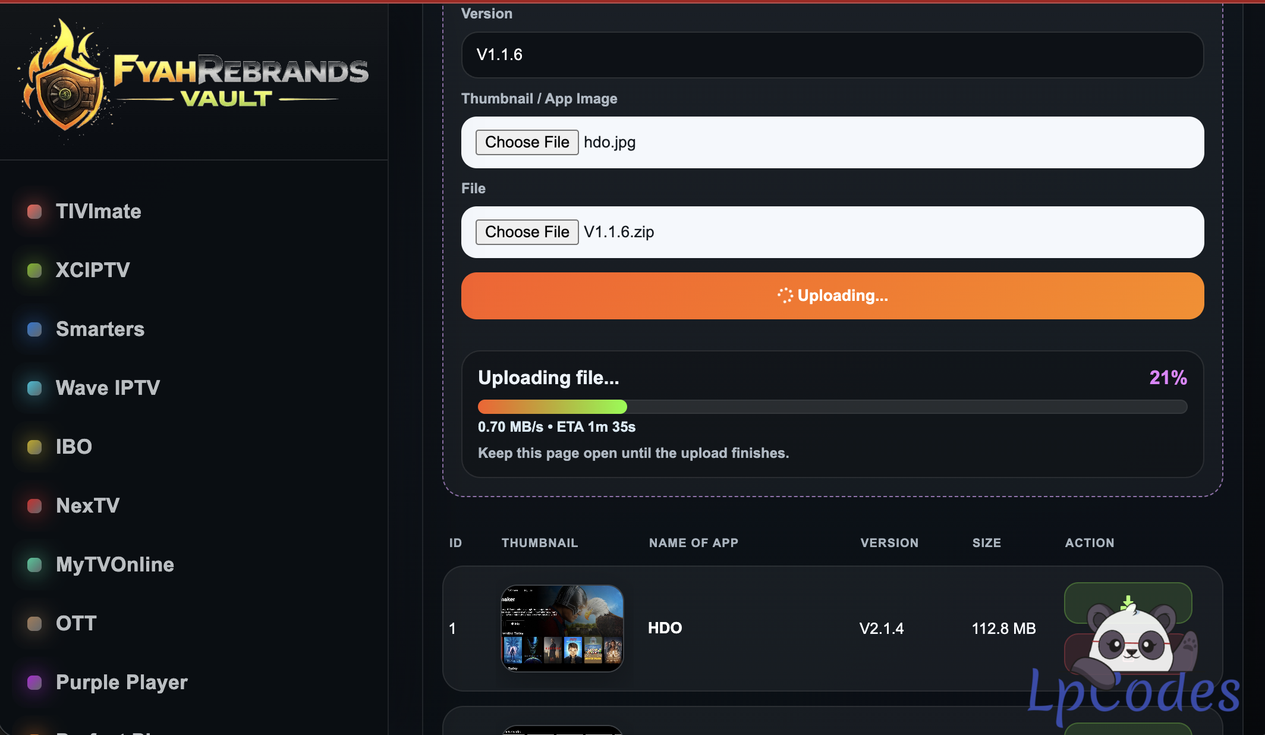Viewport: 1265px width, 735px height.
Task: Click the green dot beside XCIPTV
Action: [x=34, y=271]
